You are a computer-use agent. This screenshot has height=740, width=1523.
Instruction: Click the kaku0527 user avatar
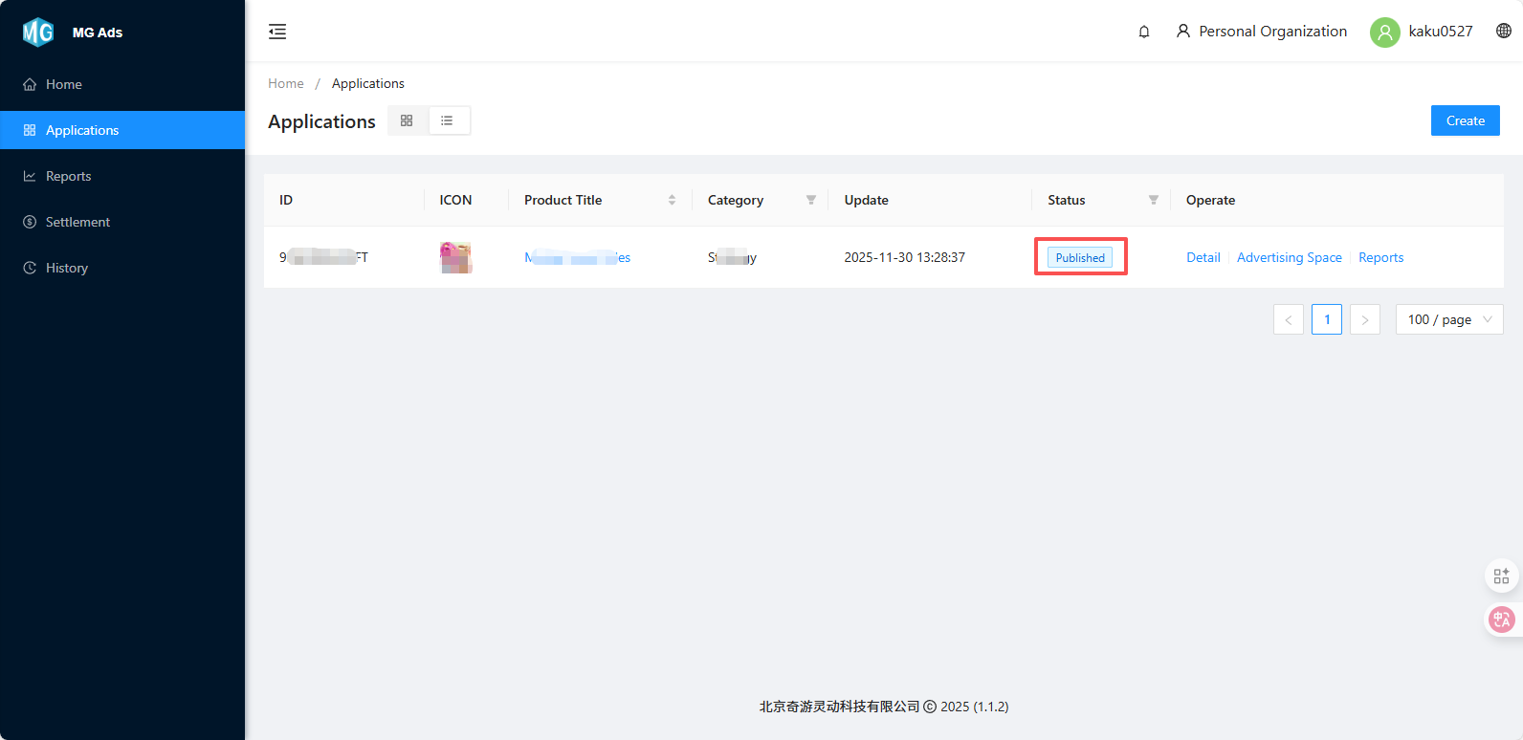(x=1384, y=32)
